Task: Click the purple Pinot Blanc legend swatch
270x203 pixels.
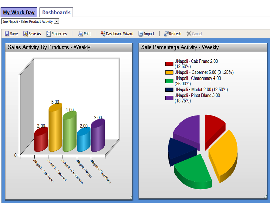Action: point(169,98)
